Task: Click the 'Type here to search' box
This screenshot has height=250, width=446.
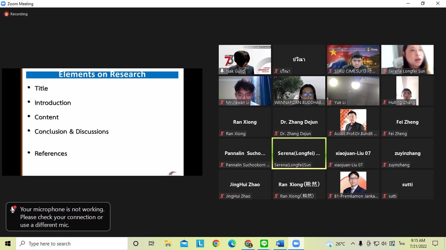Action: point(72,243)
